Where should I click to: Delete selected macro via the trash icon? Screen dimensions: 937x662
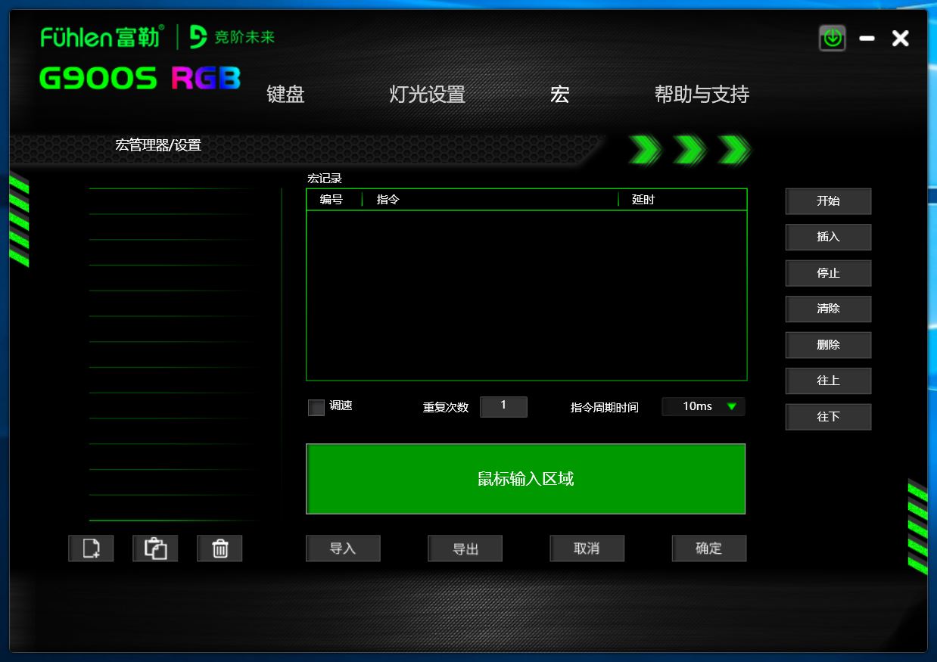[x=219, y=549]
